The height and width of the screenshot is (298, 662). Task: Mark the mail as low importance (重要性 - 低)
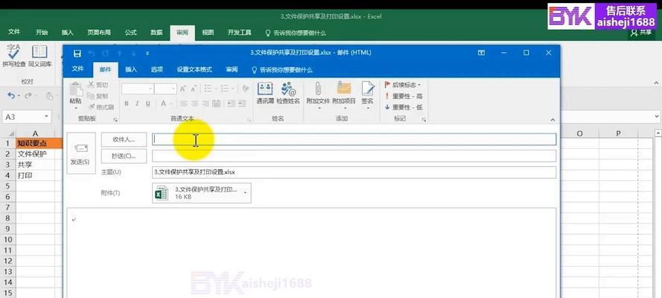tap(403, 107)
